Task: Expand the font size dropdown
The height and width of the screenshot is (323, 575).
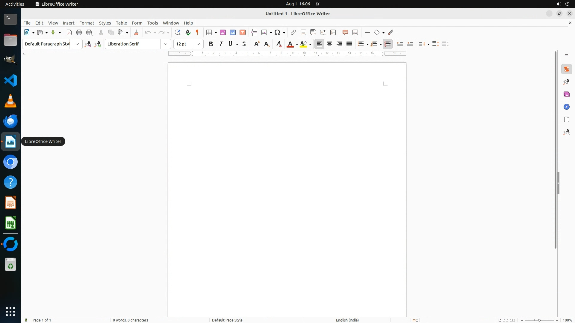Action: [198, 44]
